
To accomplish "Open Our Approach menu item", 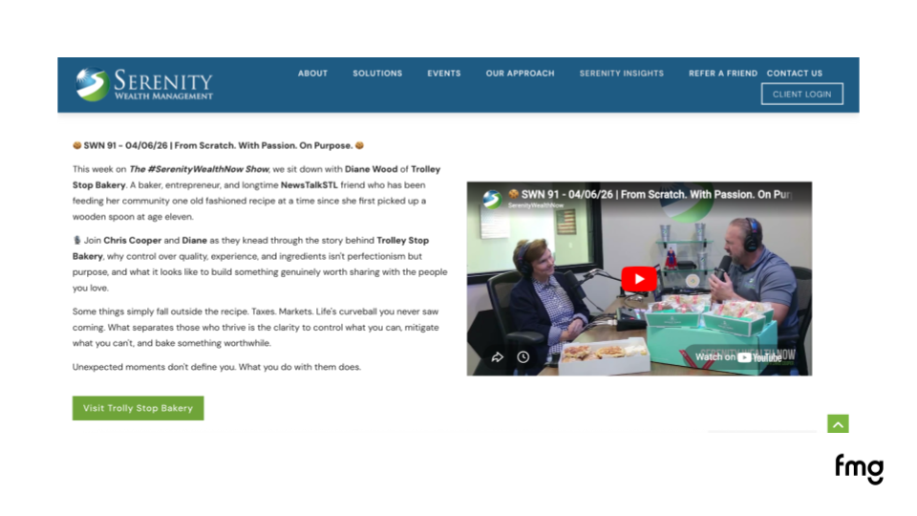I will [x=520, y=74].
